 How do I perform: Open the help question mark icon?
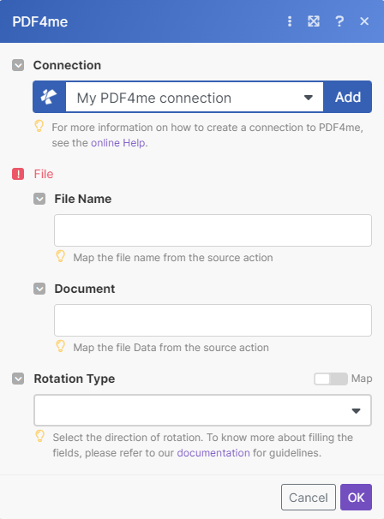pyautogui.click(x=339, y=21)
